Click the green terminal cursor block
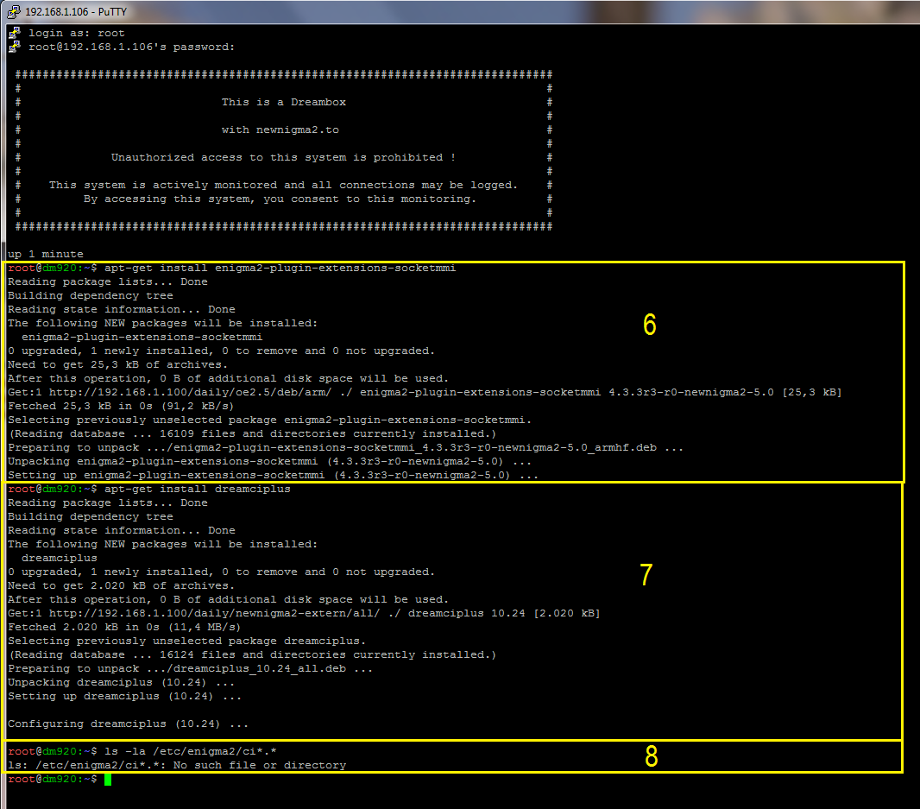This screenshot has width=920, height=809. [x=108, y=780]
